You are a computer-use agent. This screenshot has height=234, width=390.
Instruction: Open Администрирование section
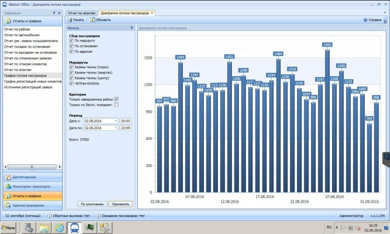33,205
